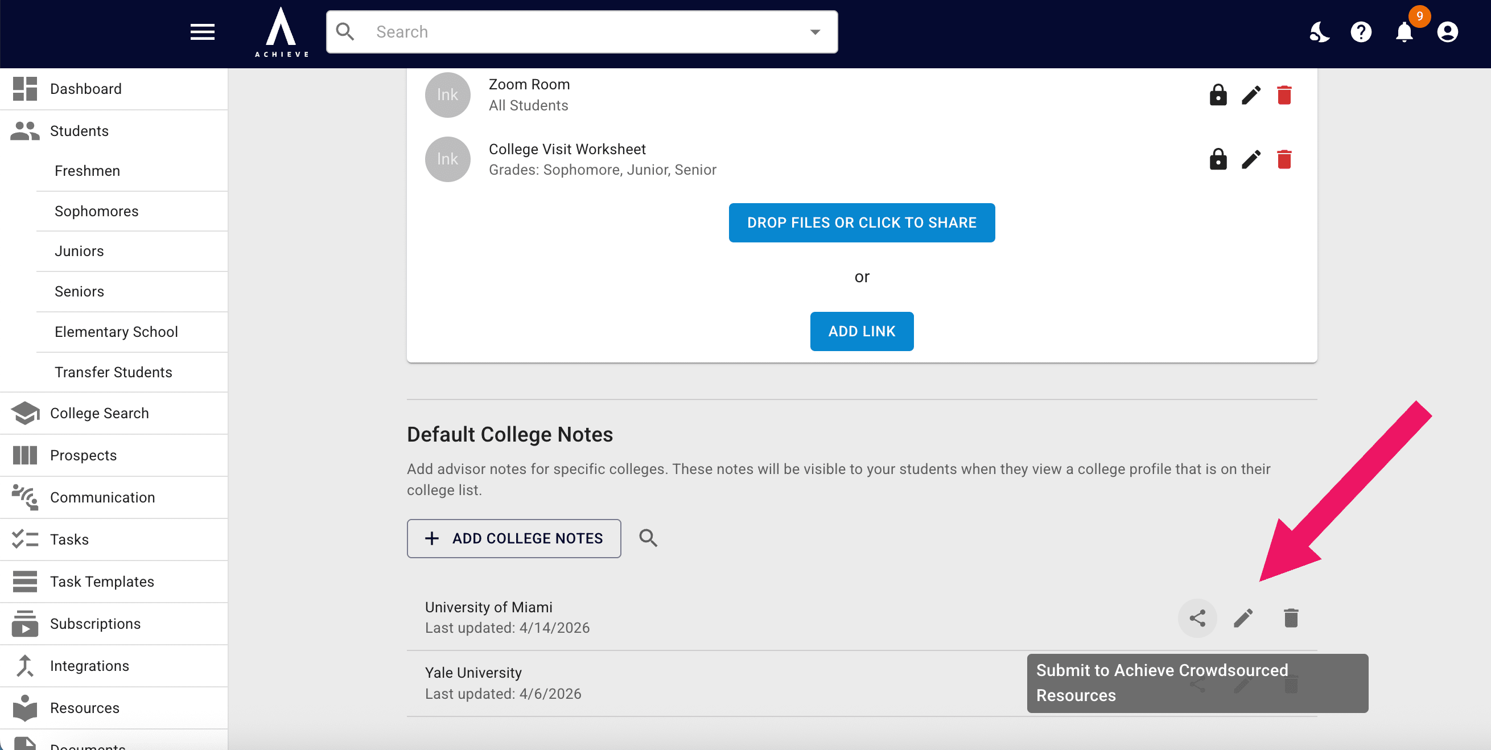Click the College Search graduation cap icon
The width and height of the screenshot is (1491, 750).
pyautogui.click(x=25, y=413)
